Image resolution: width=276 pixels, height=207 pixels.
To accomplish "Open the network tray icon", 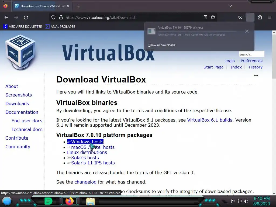I will [240, 201].
